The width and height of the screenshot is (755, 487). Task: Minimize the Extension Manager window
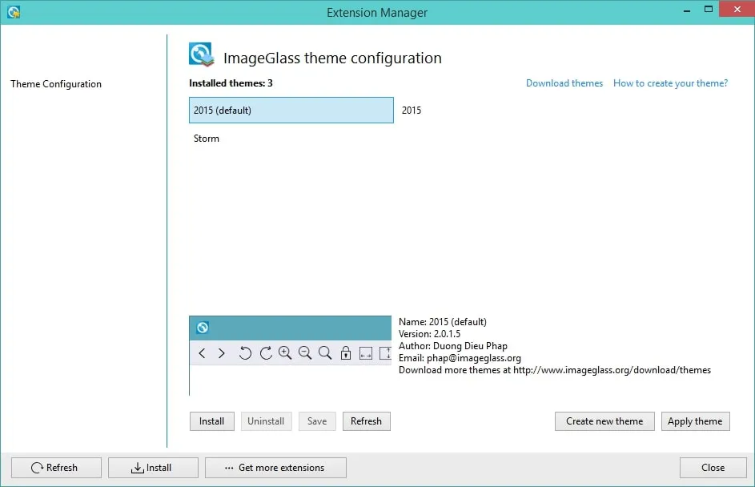coord(687,9)
